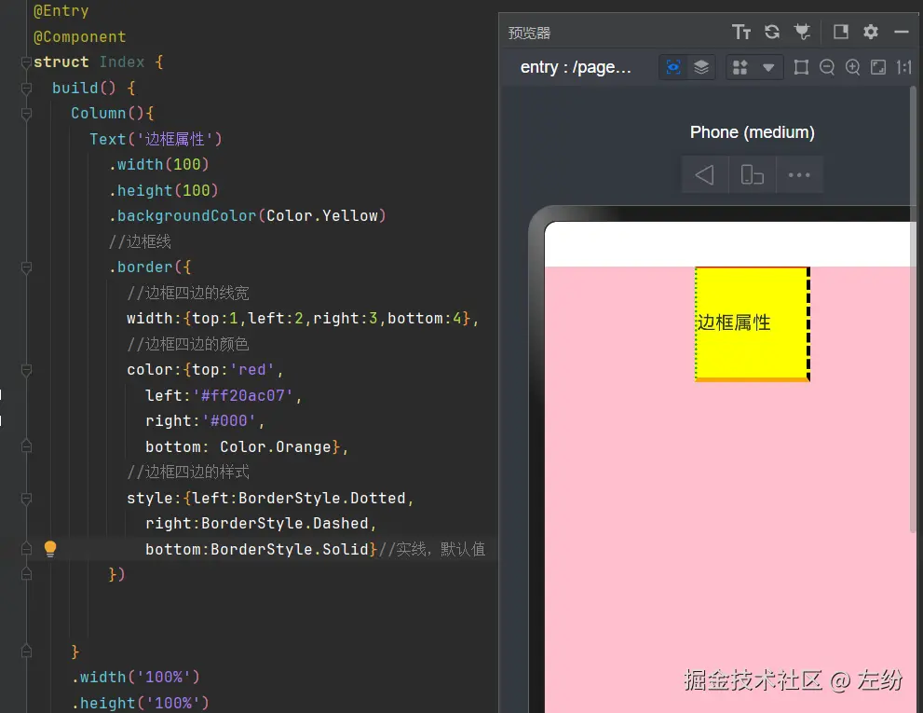Collapse the color:{top:'red' fold marker
The image size is (923, 713).
[x=26, y=370]
